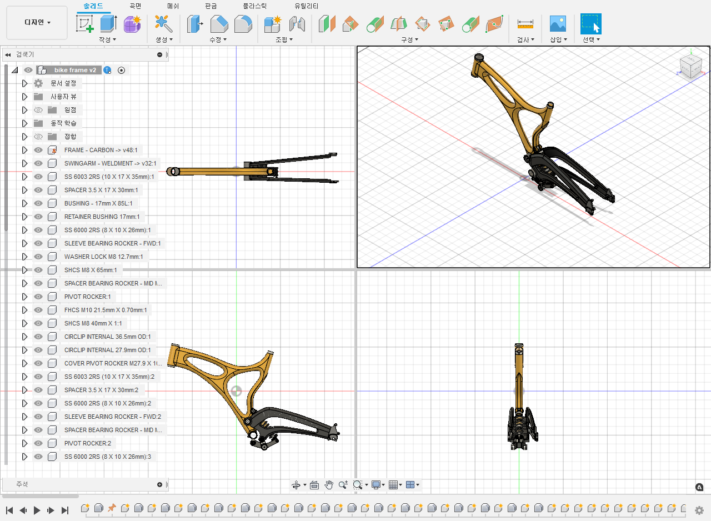The width and height of the screenshot is (711, 521).
Task: Jump to timeline beginning
Action: [x=9, y=510]
